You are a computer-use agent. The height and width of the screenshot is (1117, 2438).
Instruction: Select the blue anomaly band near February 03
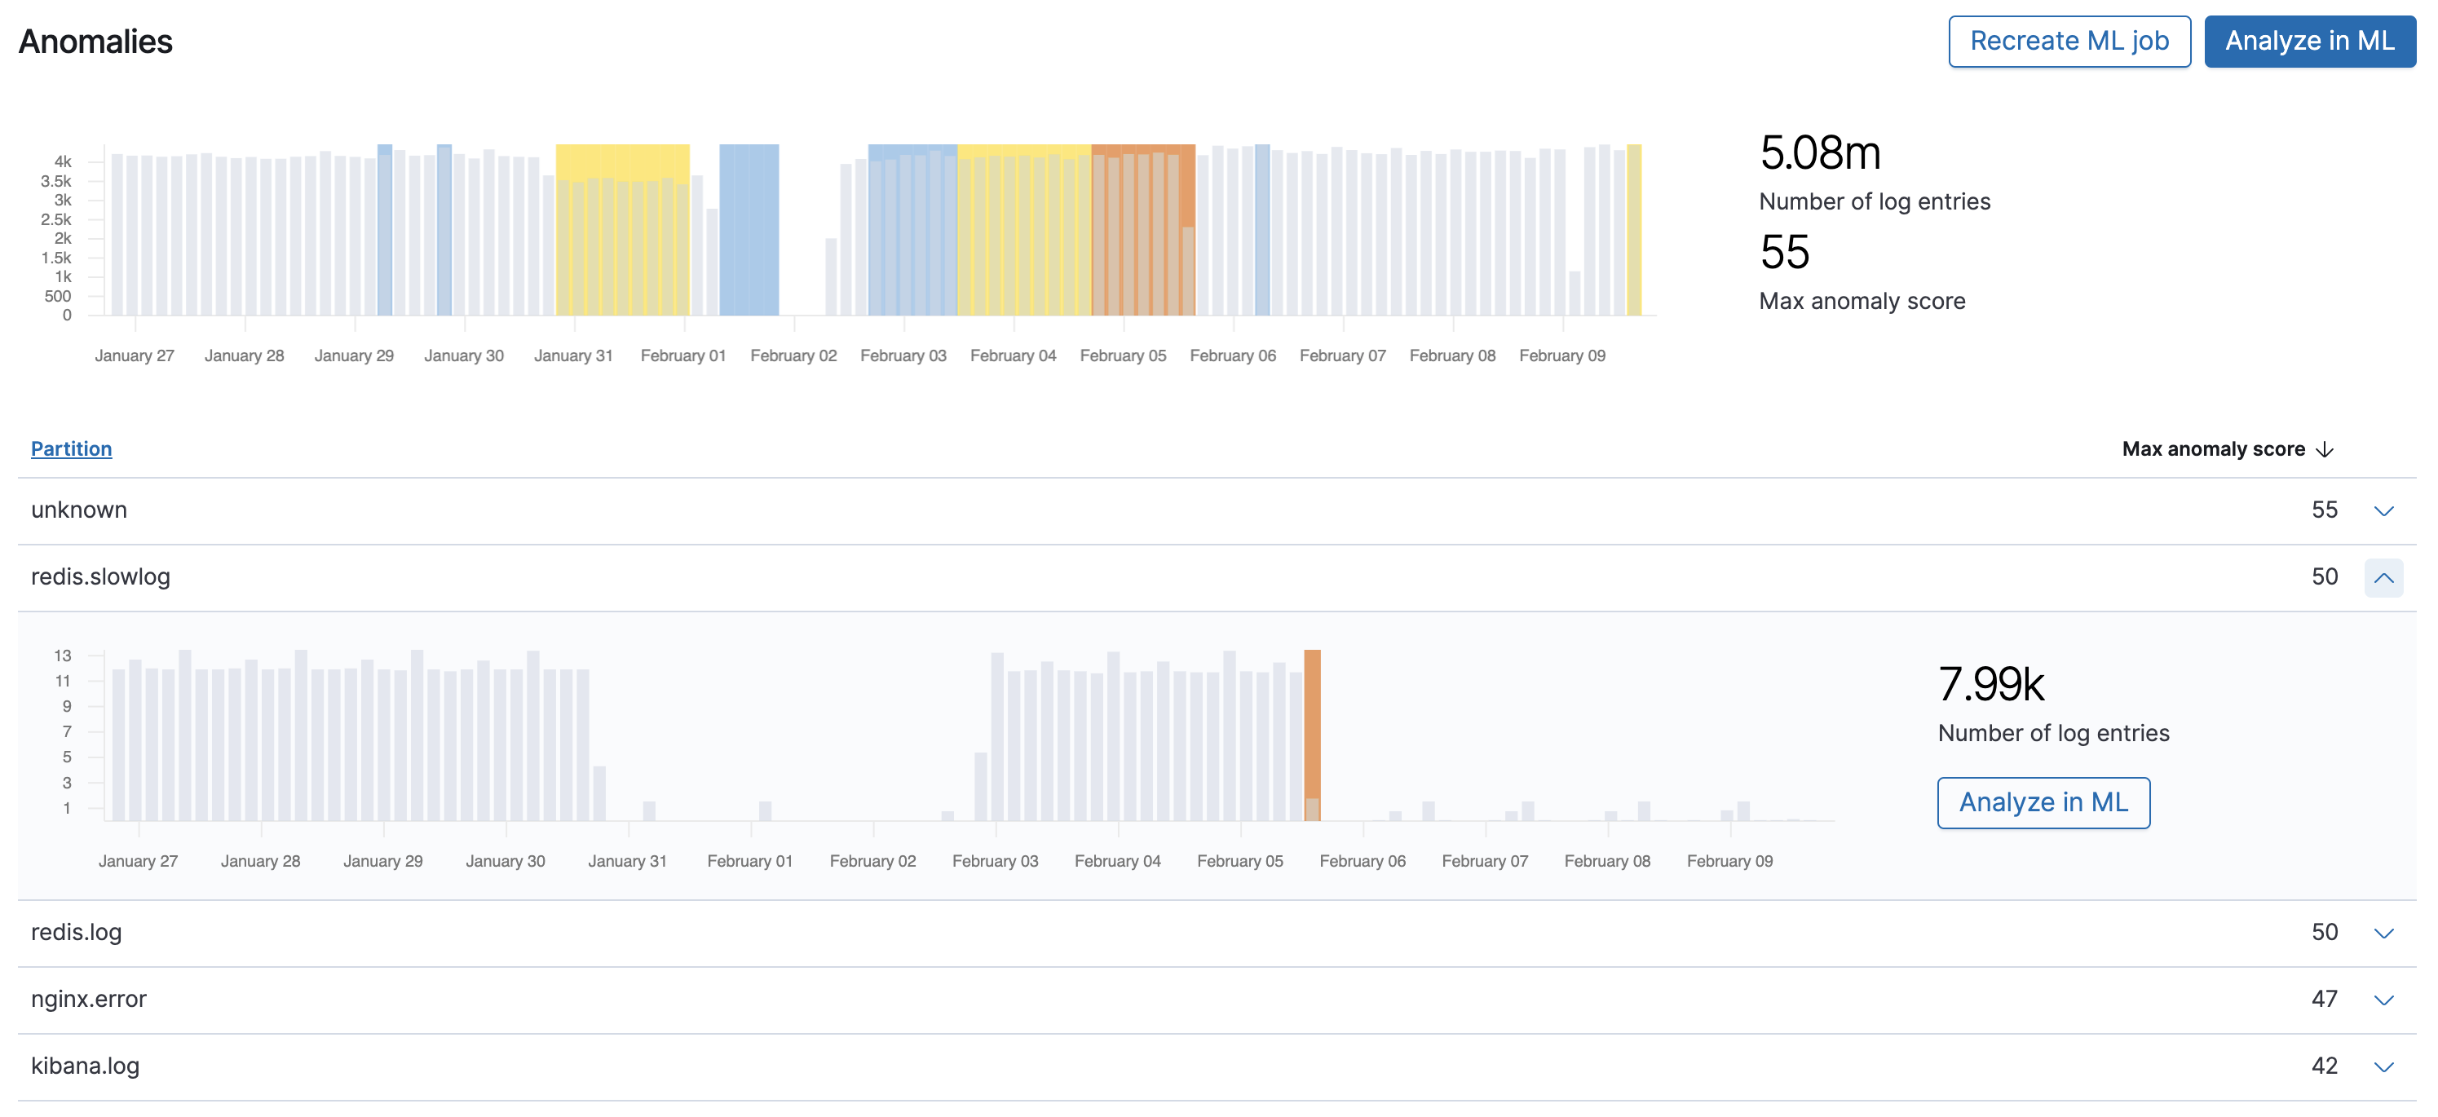[912, 227]
